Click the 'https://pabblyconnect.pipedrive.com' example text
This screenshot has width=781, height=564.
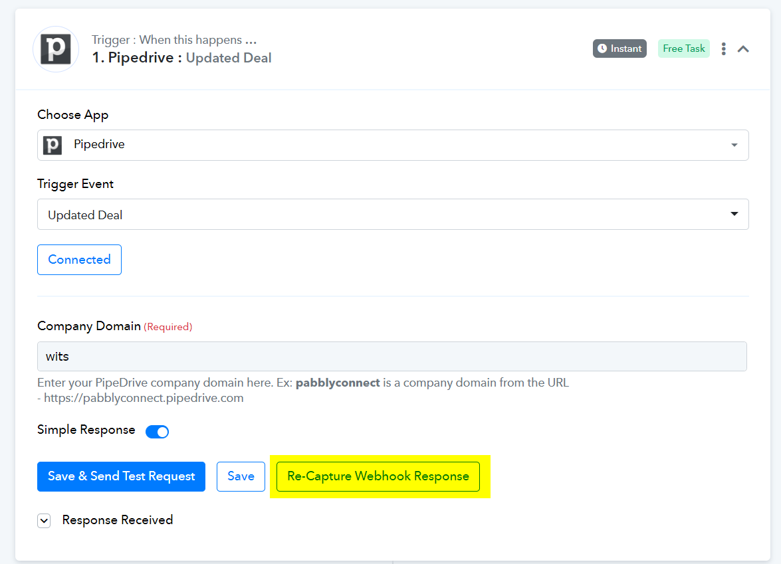click(144, 398)
